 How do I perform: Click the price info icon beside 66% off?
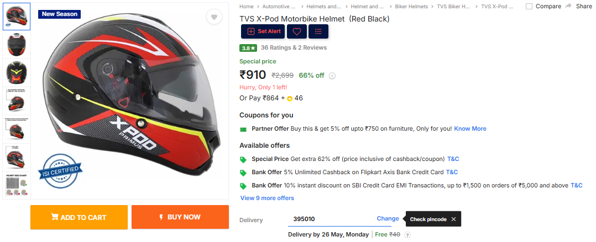coord(332,76)
